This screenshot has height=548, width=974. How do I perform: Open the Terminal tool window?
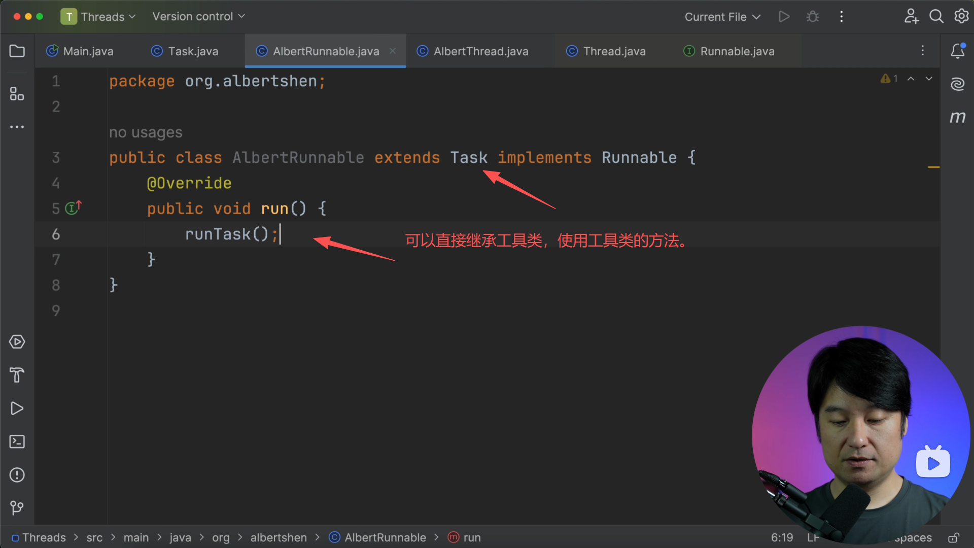click(17, 441)
